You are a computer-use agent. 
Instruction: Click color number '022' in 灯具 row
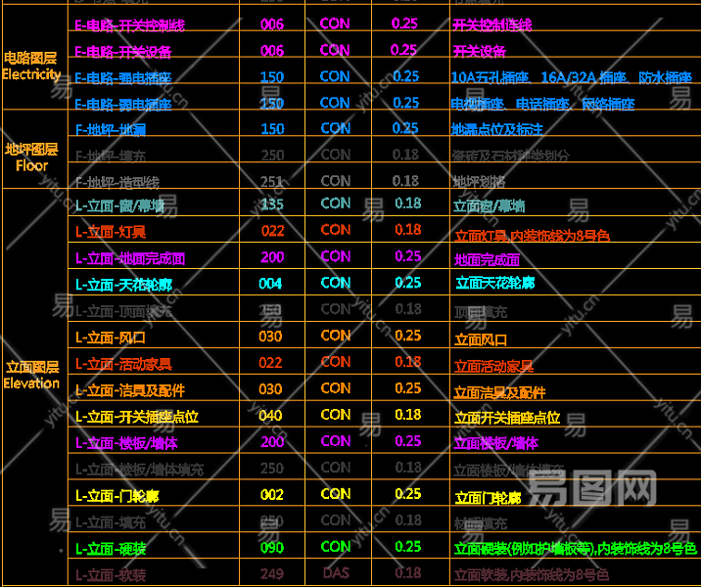tap(273, 231)
